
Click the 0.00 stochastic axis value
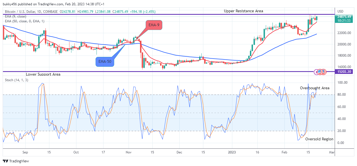click(x=340, y=143)
